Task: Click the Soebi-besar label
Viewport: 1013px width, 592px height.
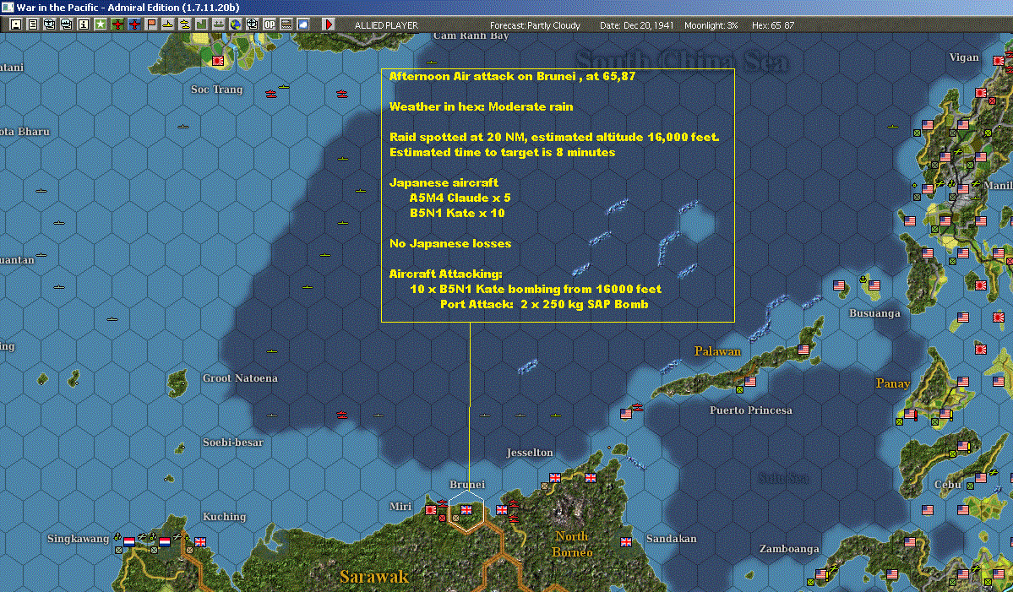Action: coord(233,443)
